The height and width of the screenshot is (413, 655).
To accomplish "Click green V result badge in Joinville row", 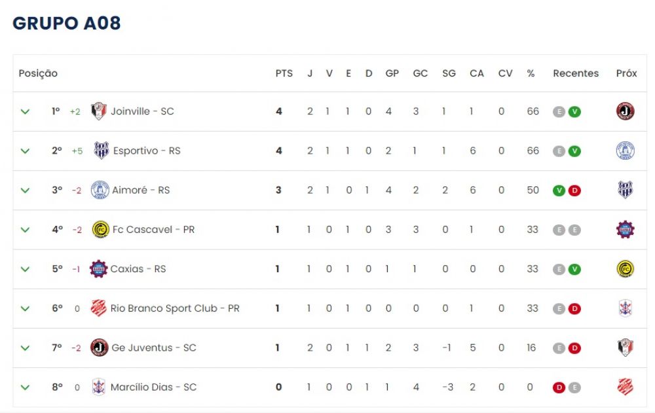I will pos(575,112).
